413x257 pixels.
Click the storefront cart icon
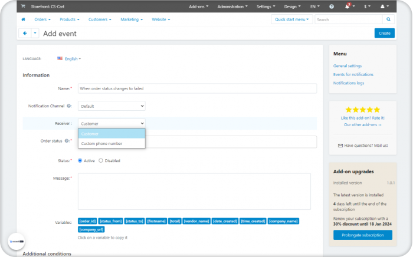point(23,6)
